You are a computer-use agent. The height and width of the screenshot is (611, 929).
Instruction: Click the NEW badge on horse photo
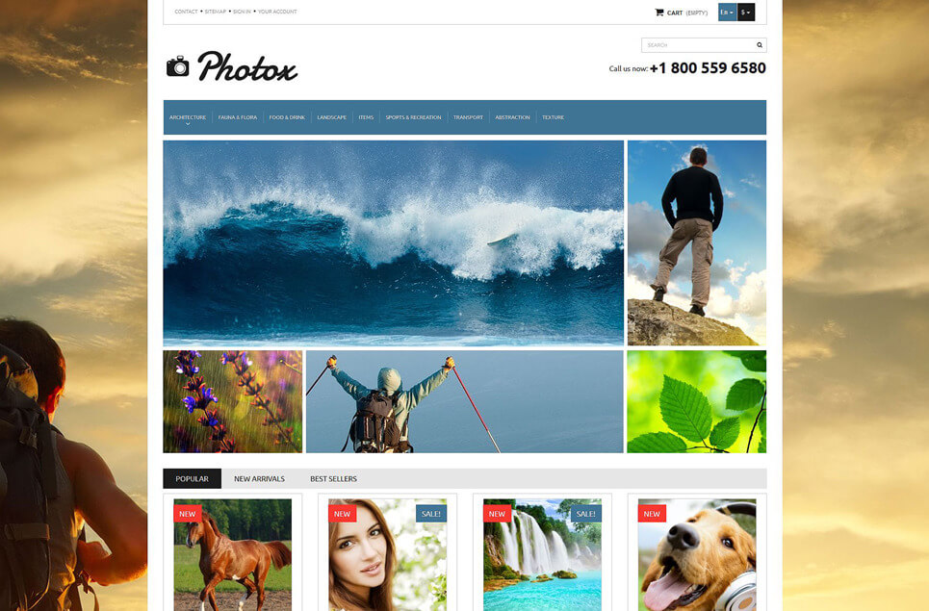187,513
